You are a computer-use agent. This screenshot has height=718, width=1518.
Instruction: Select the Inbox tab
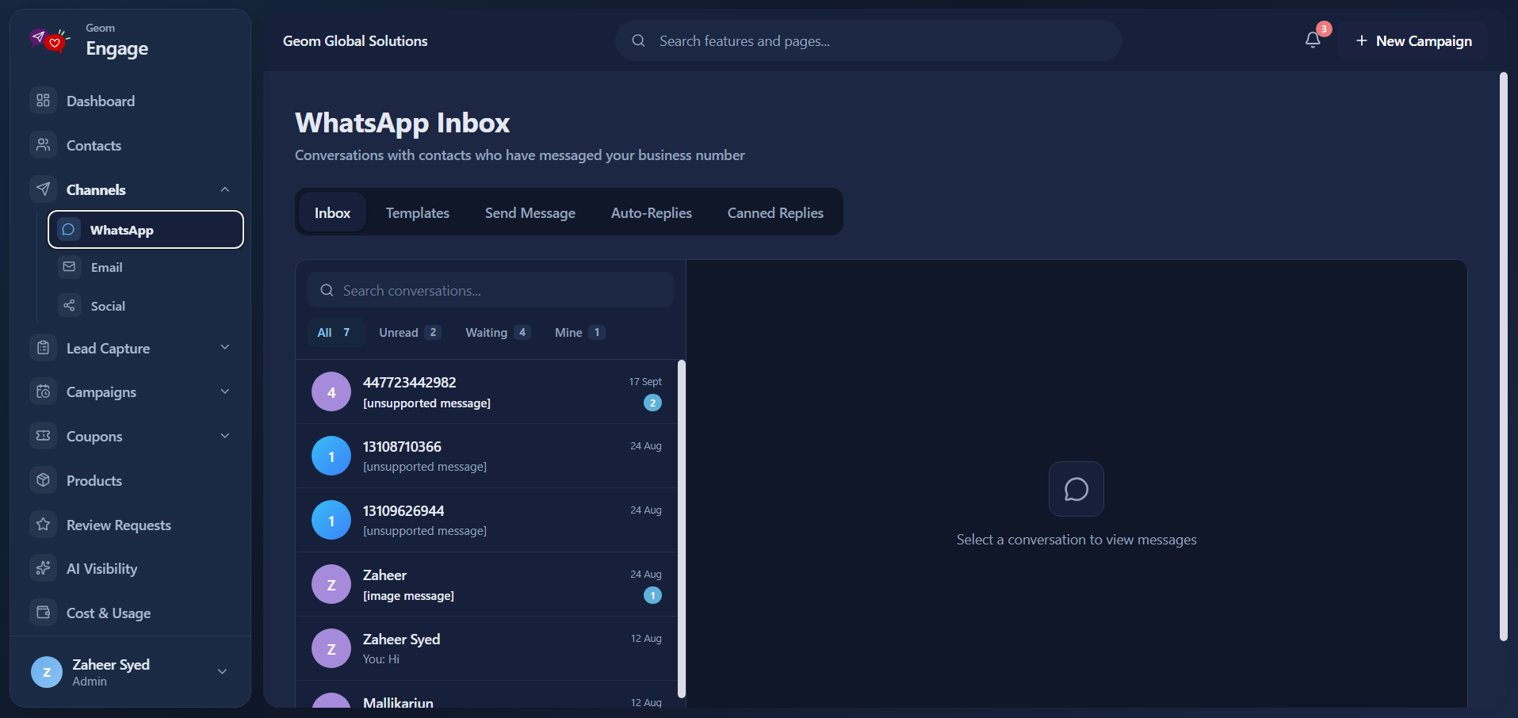point(332,212)
